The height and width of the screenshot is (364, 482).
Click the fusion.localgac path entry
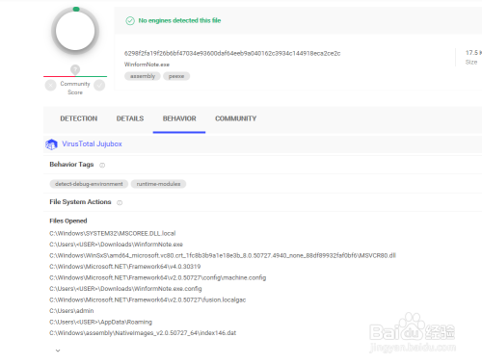point(147,299)
